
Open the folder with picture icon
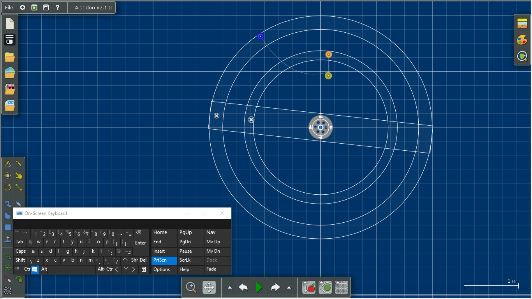click(x=10, y=105)
